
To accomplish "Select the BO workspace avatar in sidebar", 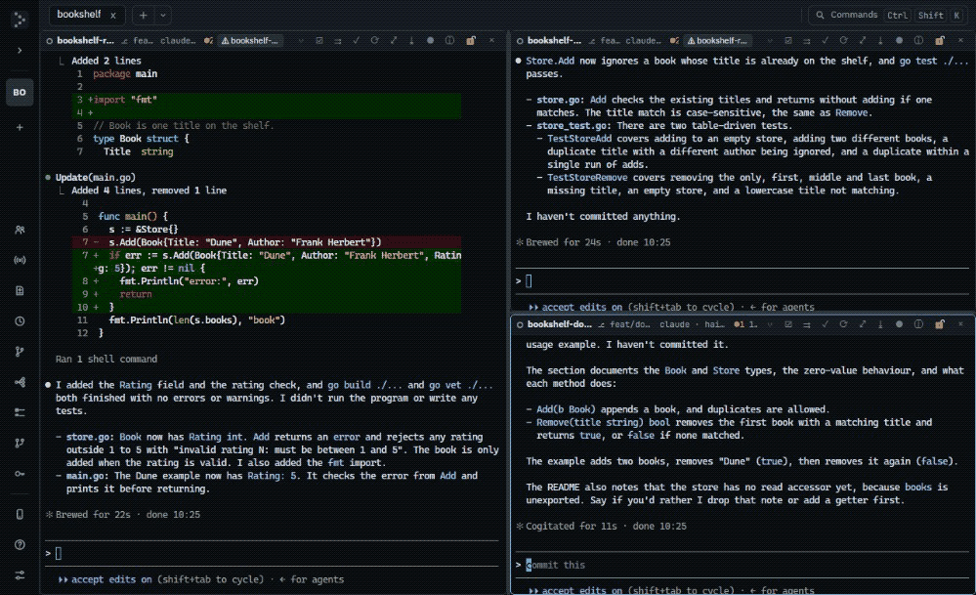I will [20, 93].
